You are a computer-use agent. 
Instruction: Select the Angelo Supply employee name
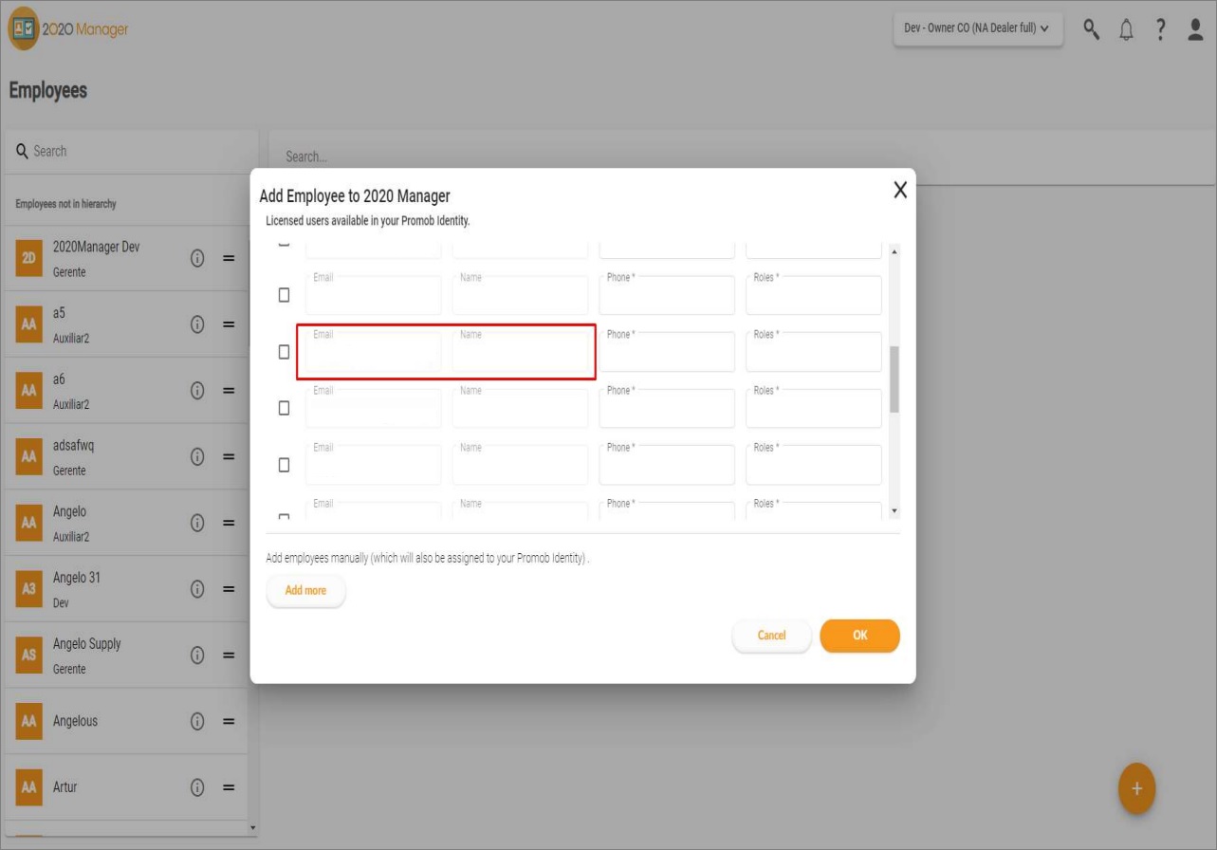coord(87,646)
